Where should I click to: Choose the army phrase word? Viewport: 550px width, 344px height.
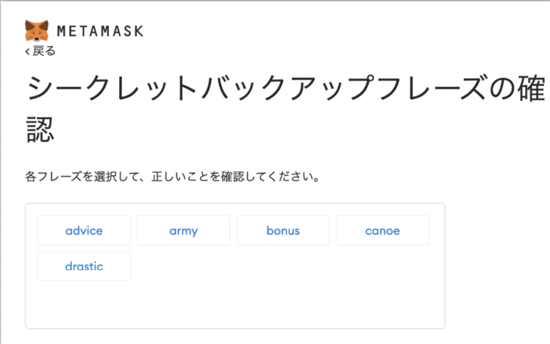pyautogui.click(x=184, y=231)
